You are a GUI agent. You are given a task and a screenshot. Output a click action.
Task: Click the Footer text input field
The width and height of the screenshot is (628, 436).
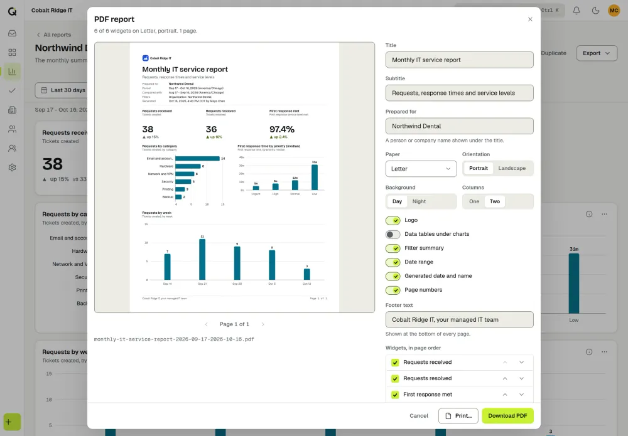(x=460, y=320)
